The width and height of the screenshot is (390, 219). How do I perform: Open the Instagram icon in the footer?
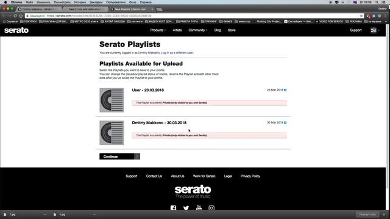pyautogui.click(x=211, y=208)
